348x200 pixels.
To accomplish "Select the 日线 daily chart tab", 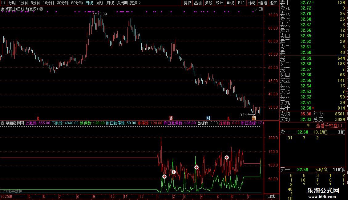I will tap(89, 3).
